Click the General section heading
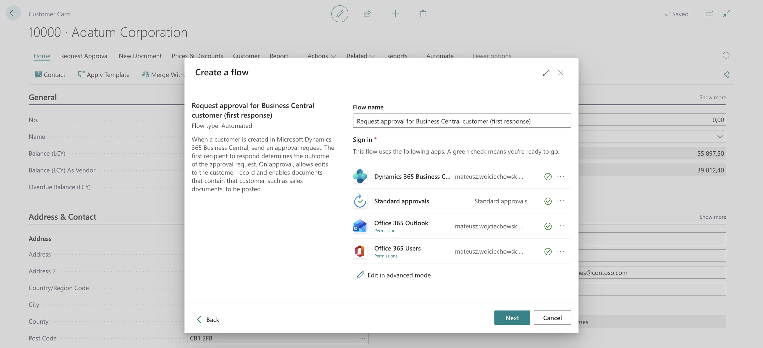The height and width of the screenshot is (348, 763). click(43, 97)
